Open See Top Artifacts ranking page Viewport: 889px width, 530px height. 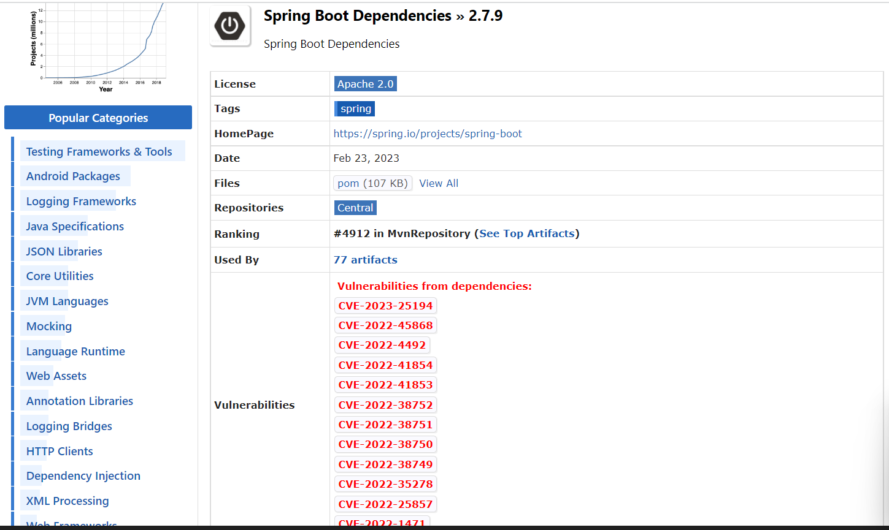click(x=526, y=233)
